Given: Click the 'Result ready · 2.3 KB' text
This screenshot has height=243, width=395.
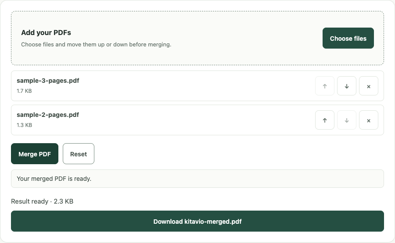Looking at the screenshot, I should (x=42, y=201).
